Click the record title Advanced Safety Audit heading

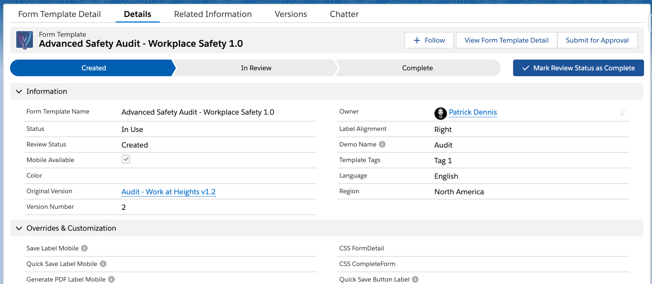click(141, 44)
